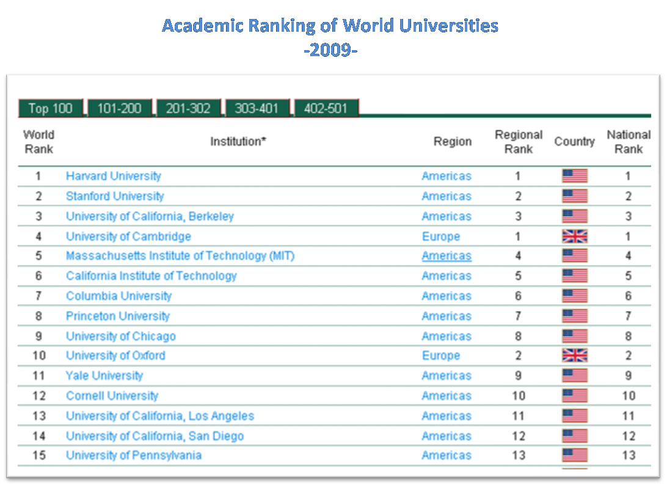The width and height of the screenshot is (667, 487).
Task: Open Americas link in the Los Angeles row
Action: pos(446,416)
